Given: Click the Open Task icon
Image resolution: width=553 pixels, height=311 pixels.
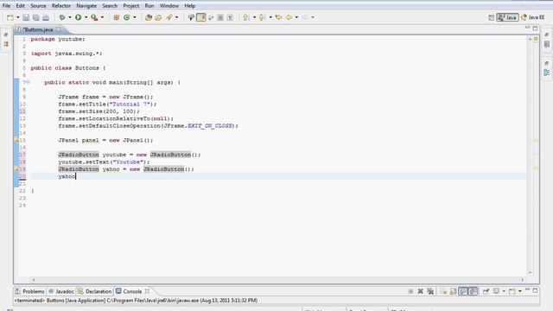Looking at the screenshot, I should coord(158,17).
